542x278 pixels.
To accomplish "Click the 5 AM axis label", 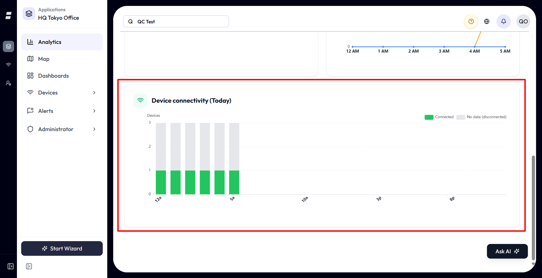I will pyautogui.click(x=505, y=51).
